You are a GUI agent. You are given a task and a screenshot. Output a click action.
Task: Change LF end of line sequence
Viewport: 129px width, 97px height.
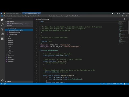118,84
